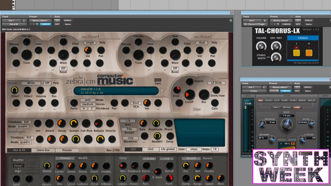
Task: Click the noise Filter1 knob
Action: (x=14, y=90)
